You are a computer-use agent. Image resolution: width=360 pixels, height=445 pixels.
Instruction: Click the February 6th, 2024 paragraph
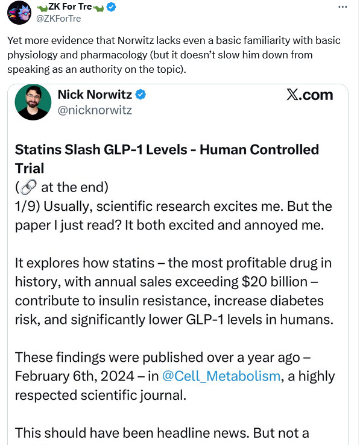(175, 376)
